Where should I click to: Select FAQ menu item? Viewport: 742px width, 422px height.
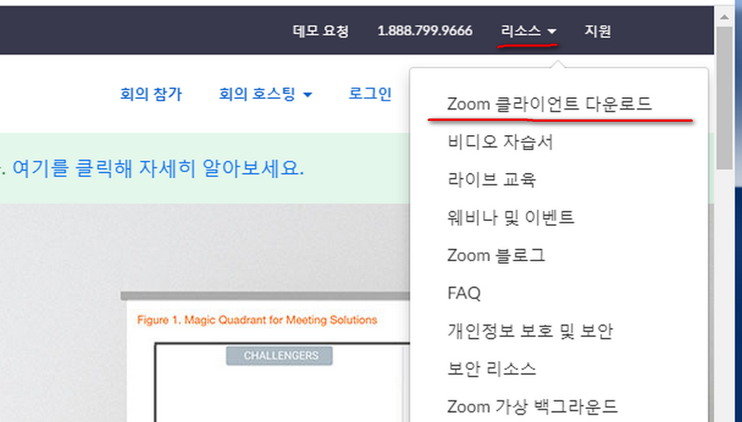[x=463, y=293]
